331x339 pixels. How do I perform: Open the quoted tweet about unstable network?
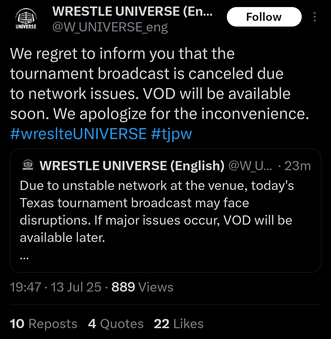point(157,211)
